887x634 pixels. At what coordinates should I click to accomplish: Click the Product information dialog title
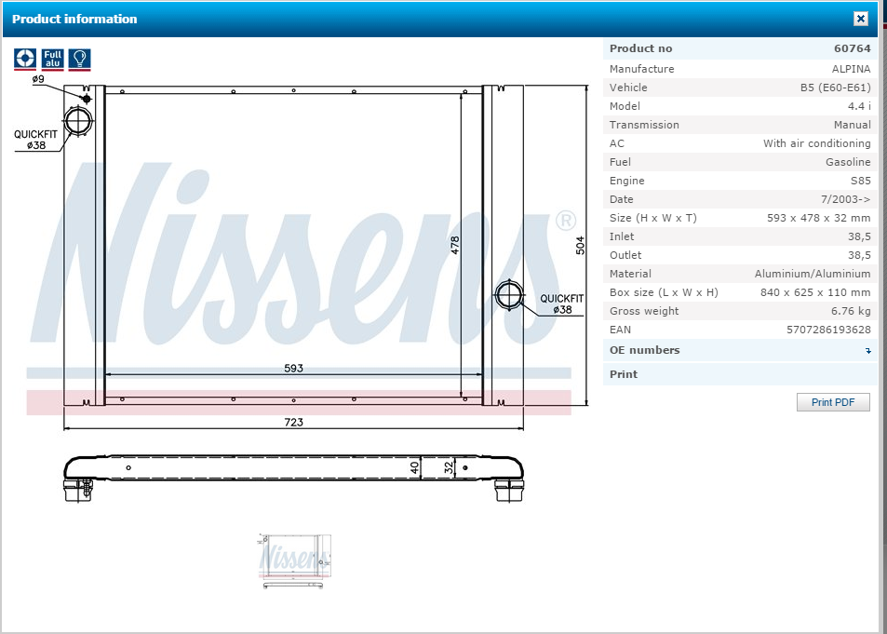point(74,19)
